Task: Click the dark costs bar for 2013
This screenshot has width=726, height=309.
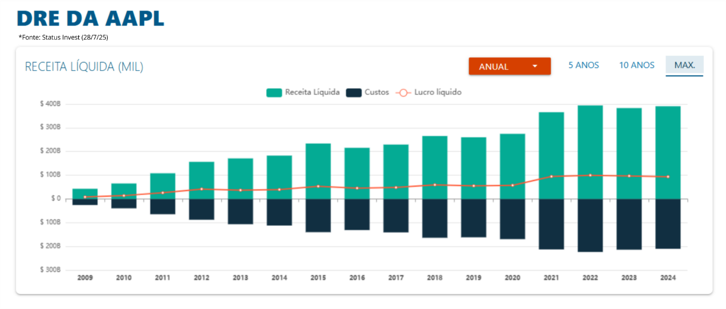Action: 240,211
